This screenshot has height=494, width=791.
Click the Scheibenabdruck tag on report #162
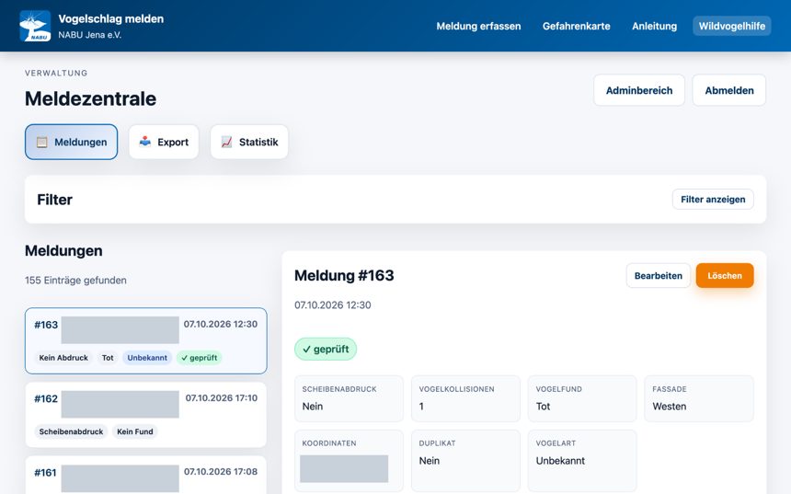(x=71, y=431)
